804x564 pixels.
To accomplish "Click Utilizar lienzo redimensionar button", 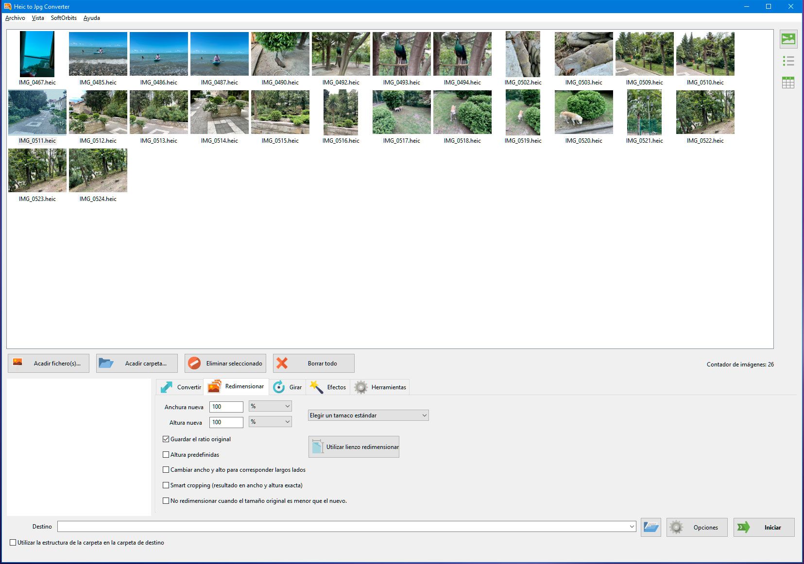I will click(354, 447).
